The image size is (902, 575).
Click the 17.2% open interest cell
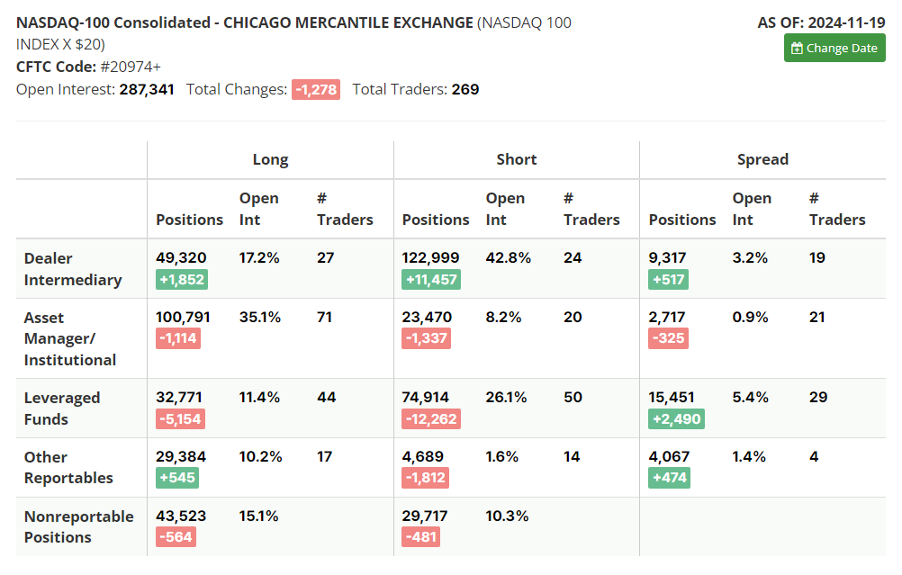pyautogui.click(x=259, y=258)
